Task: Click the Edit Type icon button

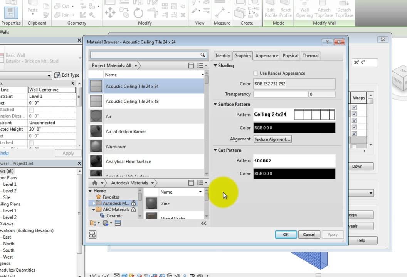Action: click(x=67, y=75)
